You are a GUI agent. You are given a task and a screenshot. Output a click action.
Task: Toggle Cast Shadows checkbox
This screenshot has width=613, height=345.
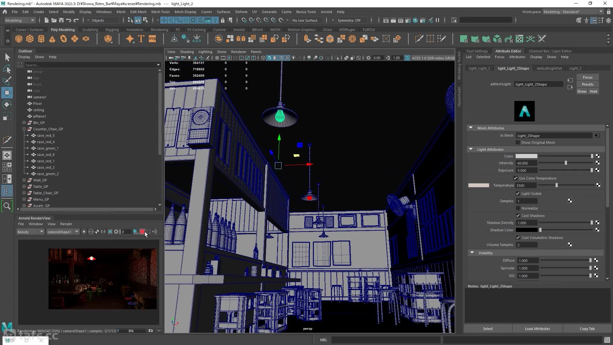tap(518, 216)
